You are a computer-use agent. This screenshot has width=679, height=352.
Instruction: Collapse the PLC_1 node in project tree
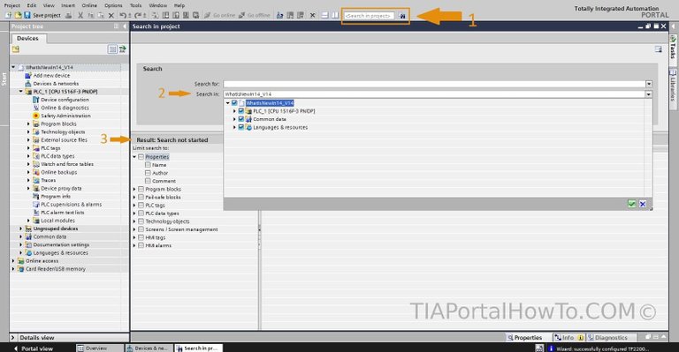[21, 92]
